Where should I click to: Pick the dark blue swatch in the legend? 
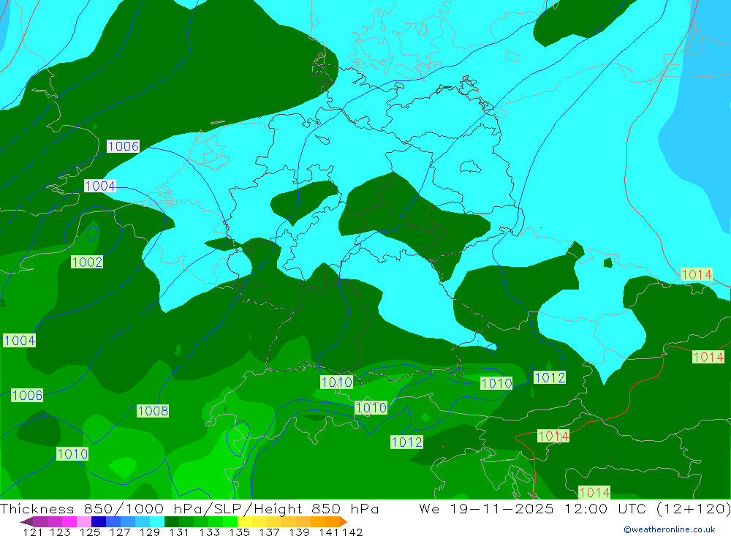point(99,521)
